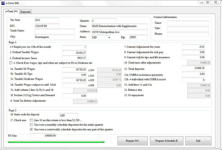This screenshot has width=222, height=150.
Task: Click the Prepare 941 button
Action: [x=132, y=141]
